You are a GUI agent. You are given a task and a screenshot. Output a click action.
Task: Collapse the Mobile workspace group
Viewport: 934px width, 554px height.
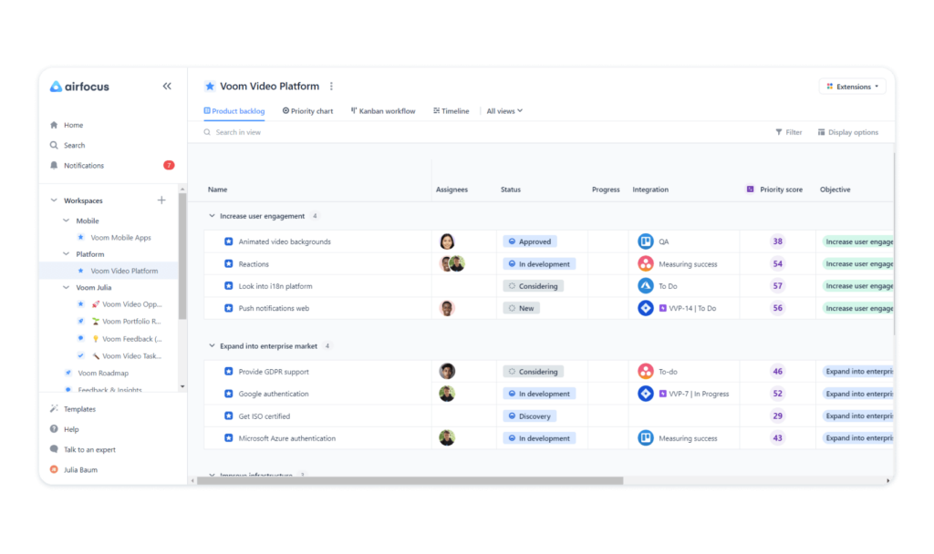pos(66,221)
